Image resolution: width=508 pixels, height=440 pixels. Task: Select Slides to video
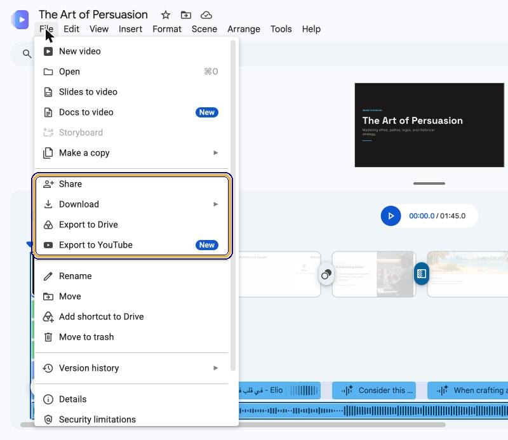click(132, 92)
